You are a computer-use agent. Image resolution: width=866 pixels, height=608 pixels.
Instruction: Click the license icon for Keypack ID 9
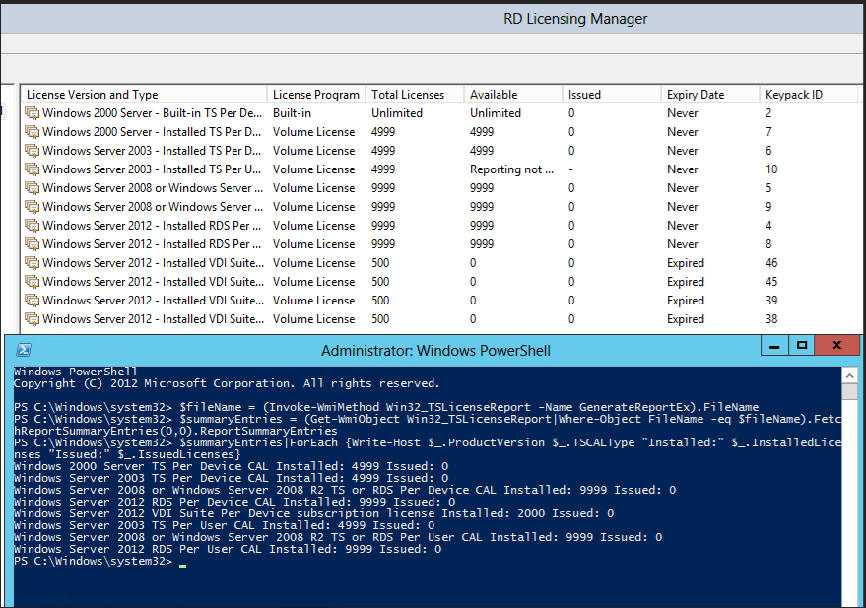pyautogui.click(x=33, y=207)
